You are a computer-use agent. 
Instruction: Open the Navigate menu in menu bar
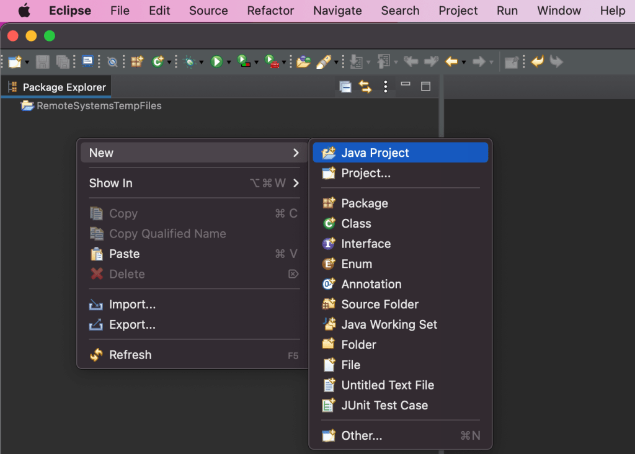337,11
